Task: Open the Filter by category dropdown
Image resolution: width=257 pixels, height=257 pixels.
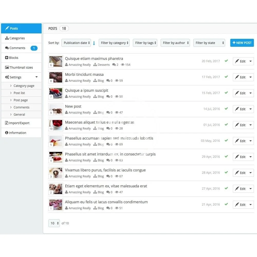Action: pyautogui.click(x=114, y=43)
